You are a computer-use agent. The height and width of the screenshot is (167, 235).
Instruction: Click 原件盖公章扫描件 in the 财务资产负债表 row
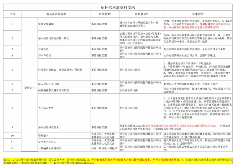pos(141,70)
